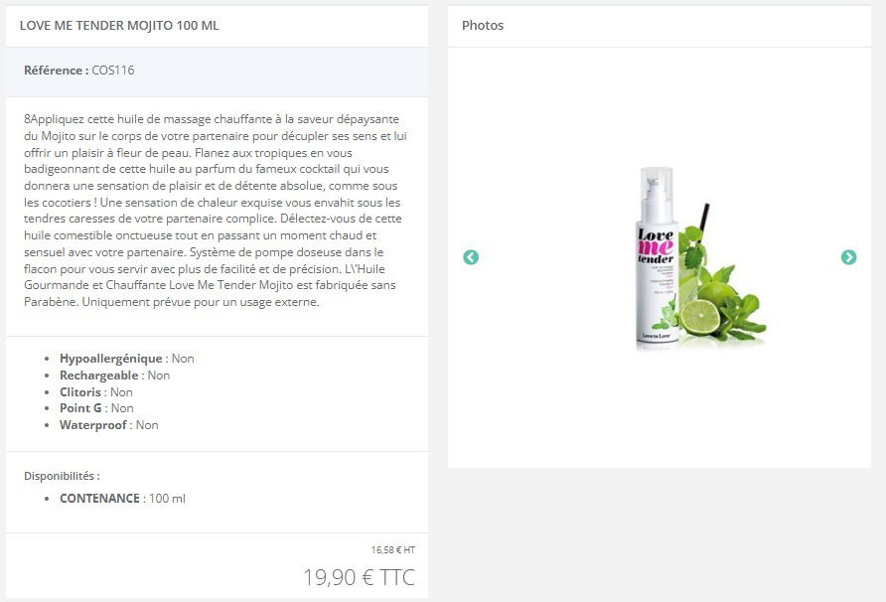Click the LOVE ME TENDER MOJITO 100 ML title

pyautogui.click(x=119, y=26)
